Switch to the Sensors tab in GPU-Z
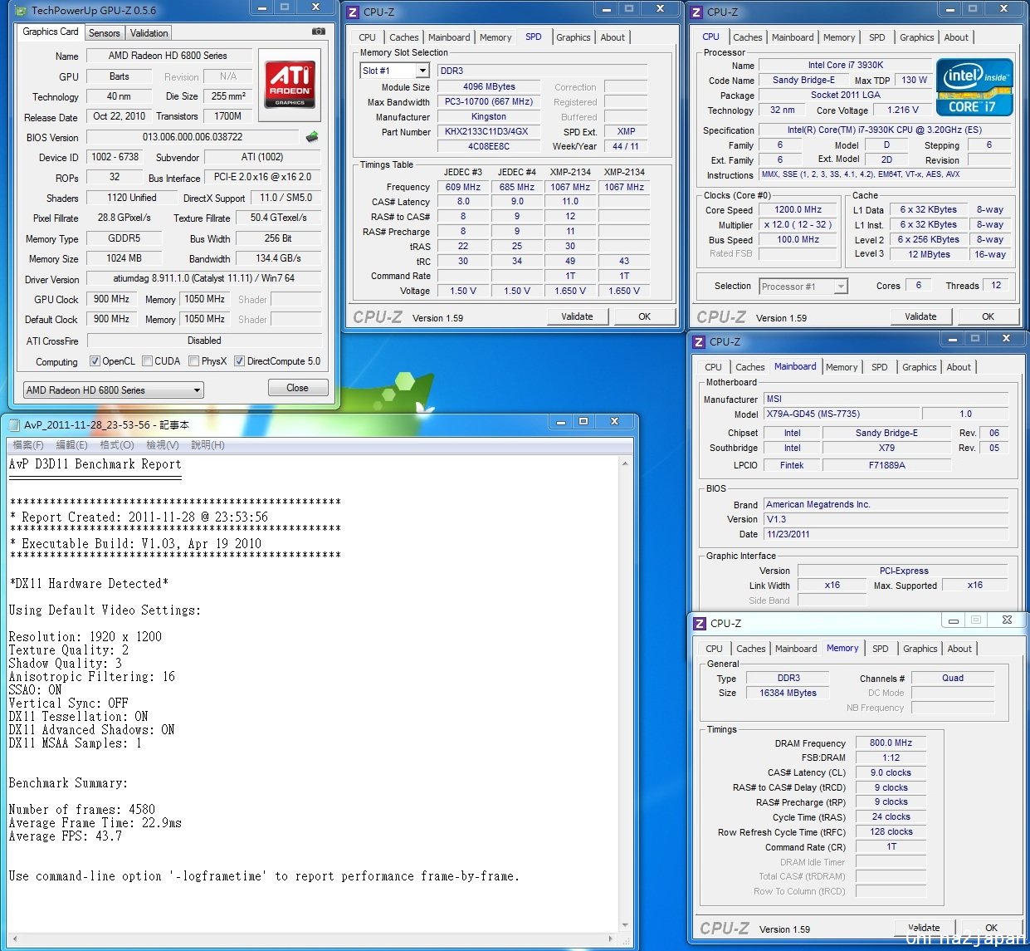Screen dimensions: 1030x951 105,33
